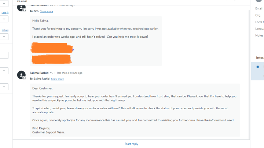
Task: Click the empty text box in the left sidebar
Action: click(x=4, y=55)
